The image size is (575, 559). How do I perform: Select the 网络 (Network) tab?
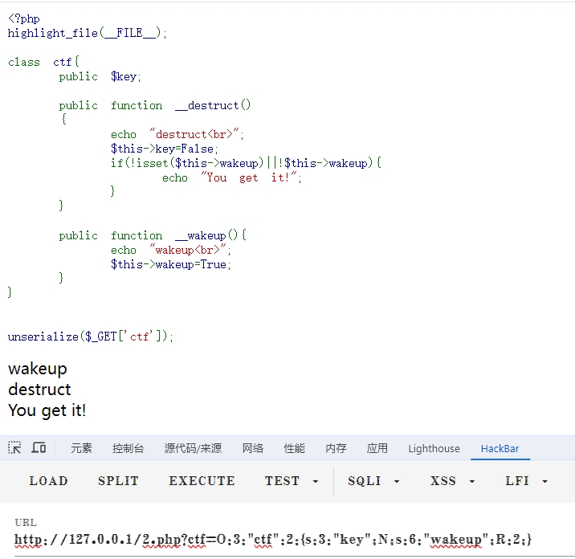[253, 449]
